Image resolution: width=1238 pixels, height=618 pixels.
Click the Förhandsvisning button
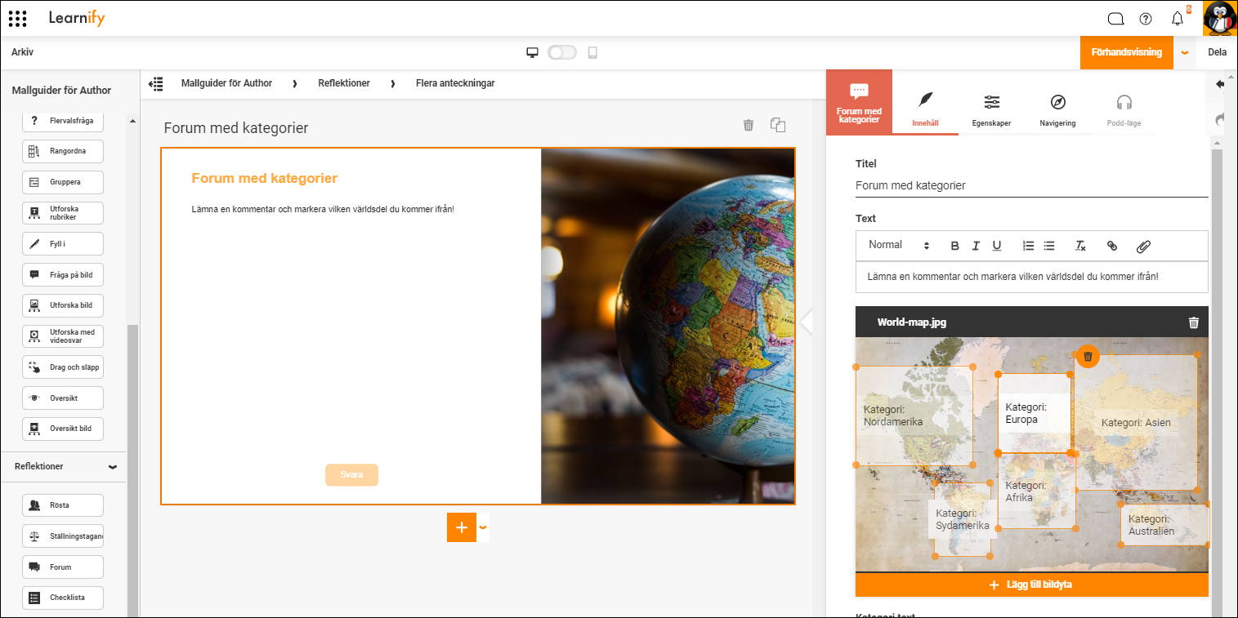1126,52
